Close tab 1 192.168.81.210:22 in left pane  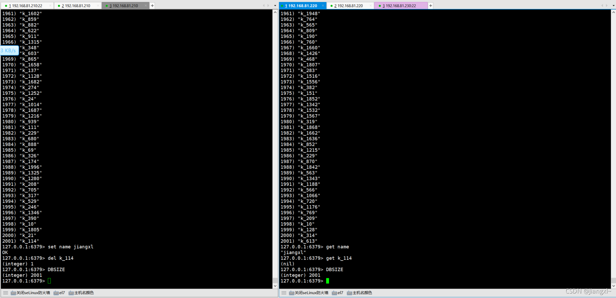point(50,6)
